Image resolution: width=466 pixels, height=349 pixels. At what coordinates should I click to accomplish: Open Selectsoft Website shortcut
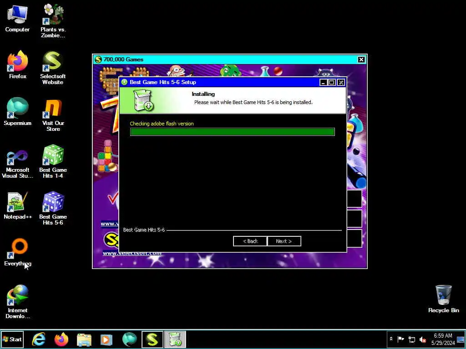[x=53, y=68]
